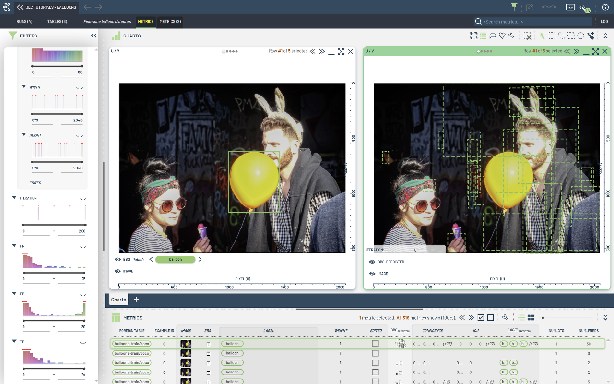
Task: Click the clear selection icon
Action: point(528,36)
